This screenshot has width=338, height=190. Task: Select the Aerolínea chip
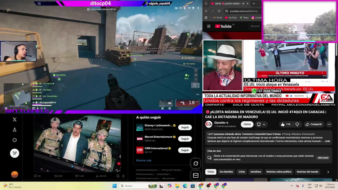(x=256, y=172)
